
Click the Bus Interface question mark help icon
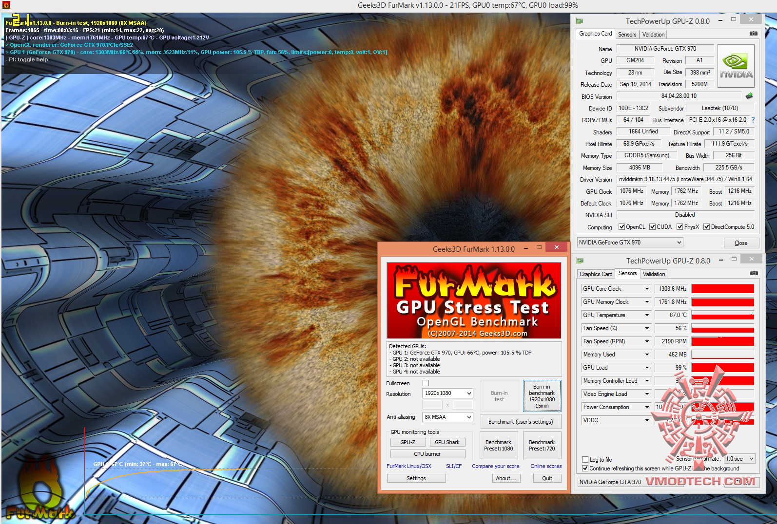click(753, 120)
